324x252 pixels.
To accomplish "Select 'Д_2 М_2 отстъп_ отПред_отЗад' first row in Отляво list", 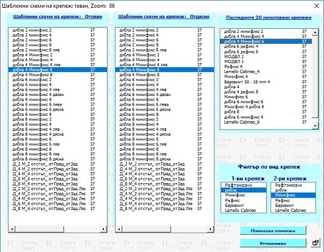I will pos(58,164).
